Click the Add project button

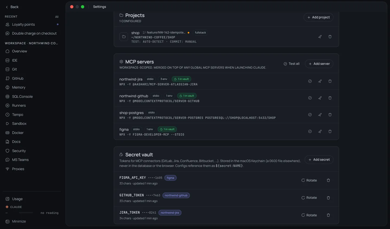[318, 17]
